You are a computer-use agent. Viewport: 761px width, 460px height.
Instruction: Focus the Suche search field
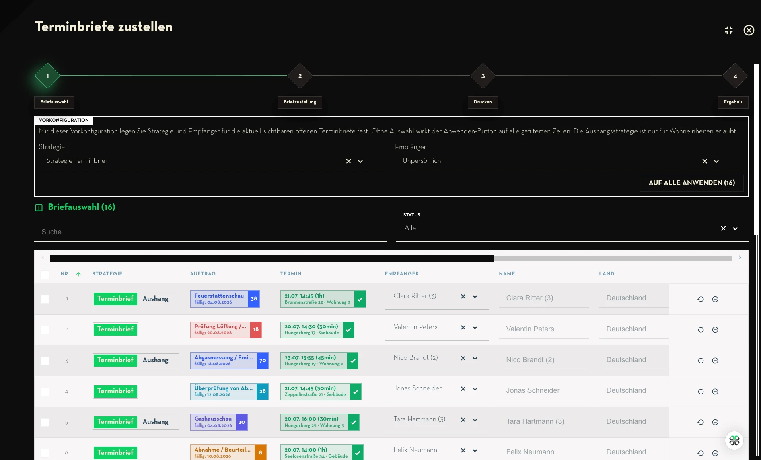tap(210, 232)
